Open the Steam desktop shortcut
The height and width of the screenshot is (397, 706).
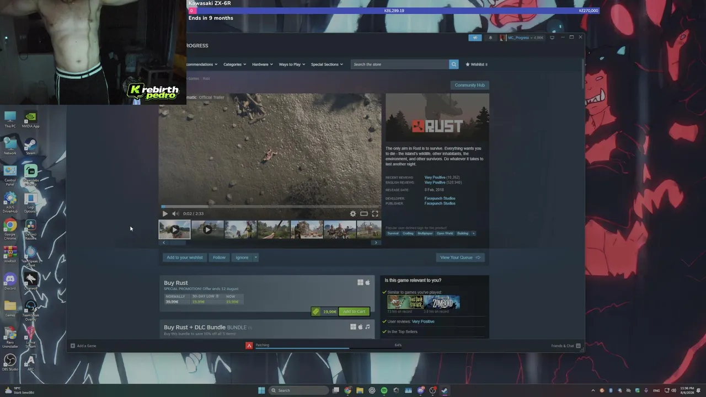(31, 146)
